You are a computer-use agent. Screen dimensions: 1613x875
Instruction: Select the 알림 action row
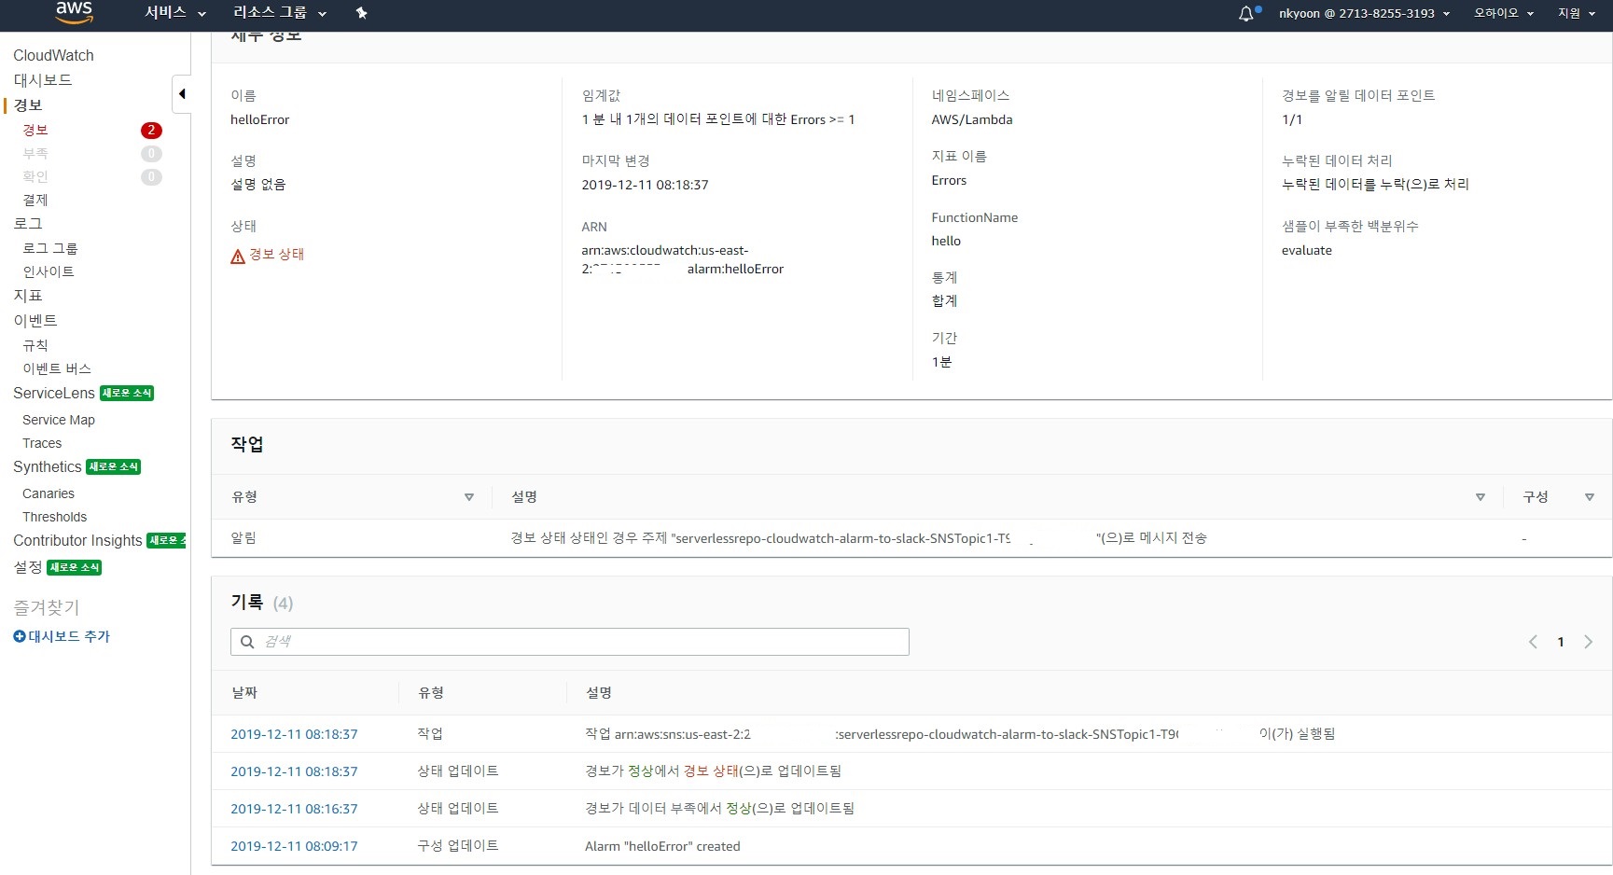click(x=911, y=538)
